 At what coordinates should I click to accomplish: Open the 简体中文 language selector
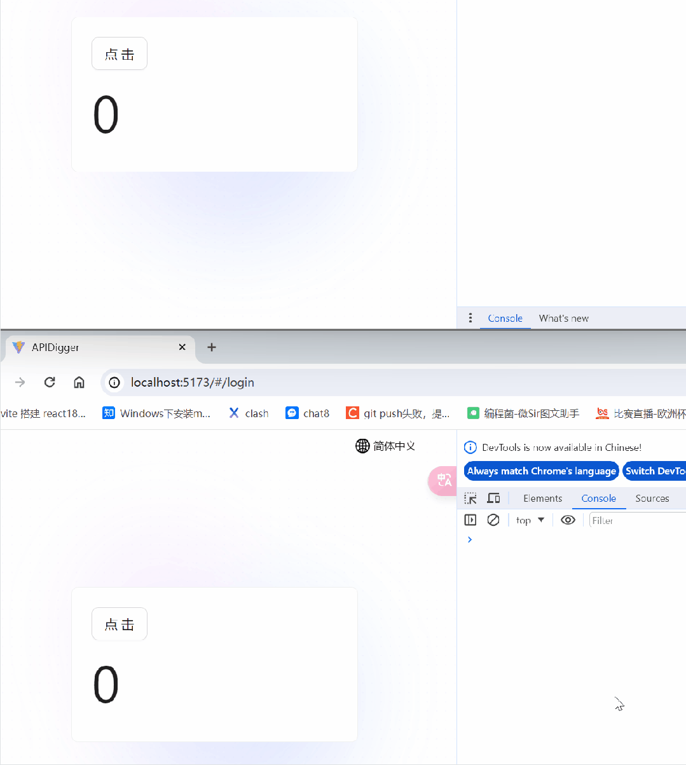click(385, 446)
